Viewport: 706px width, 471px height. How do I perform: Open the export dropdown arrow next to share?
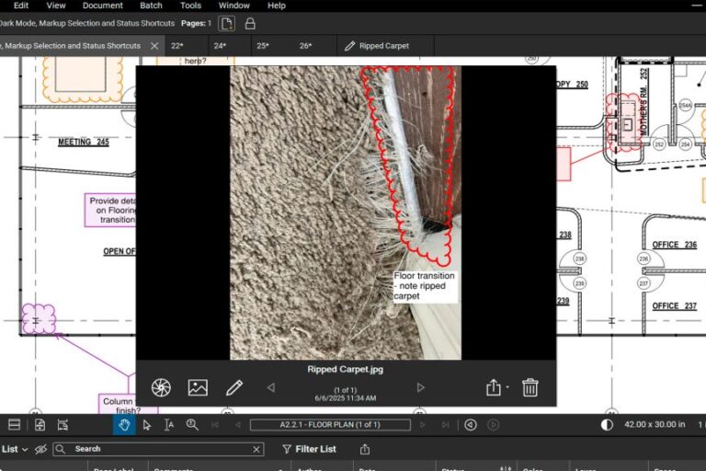pos(507,388)
